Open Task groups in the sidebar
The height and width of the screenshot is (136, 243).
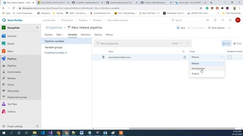[13, 91]
